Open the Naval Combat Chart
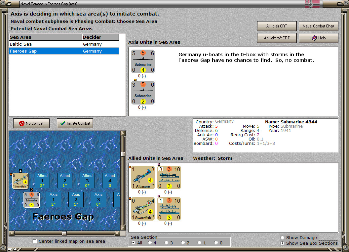Image resolution: width=349 pixels, height=252 pixels. (x=319, y=26)
